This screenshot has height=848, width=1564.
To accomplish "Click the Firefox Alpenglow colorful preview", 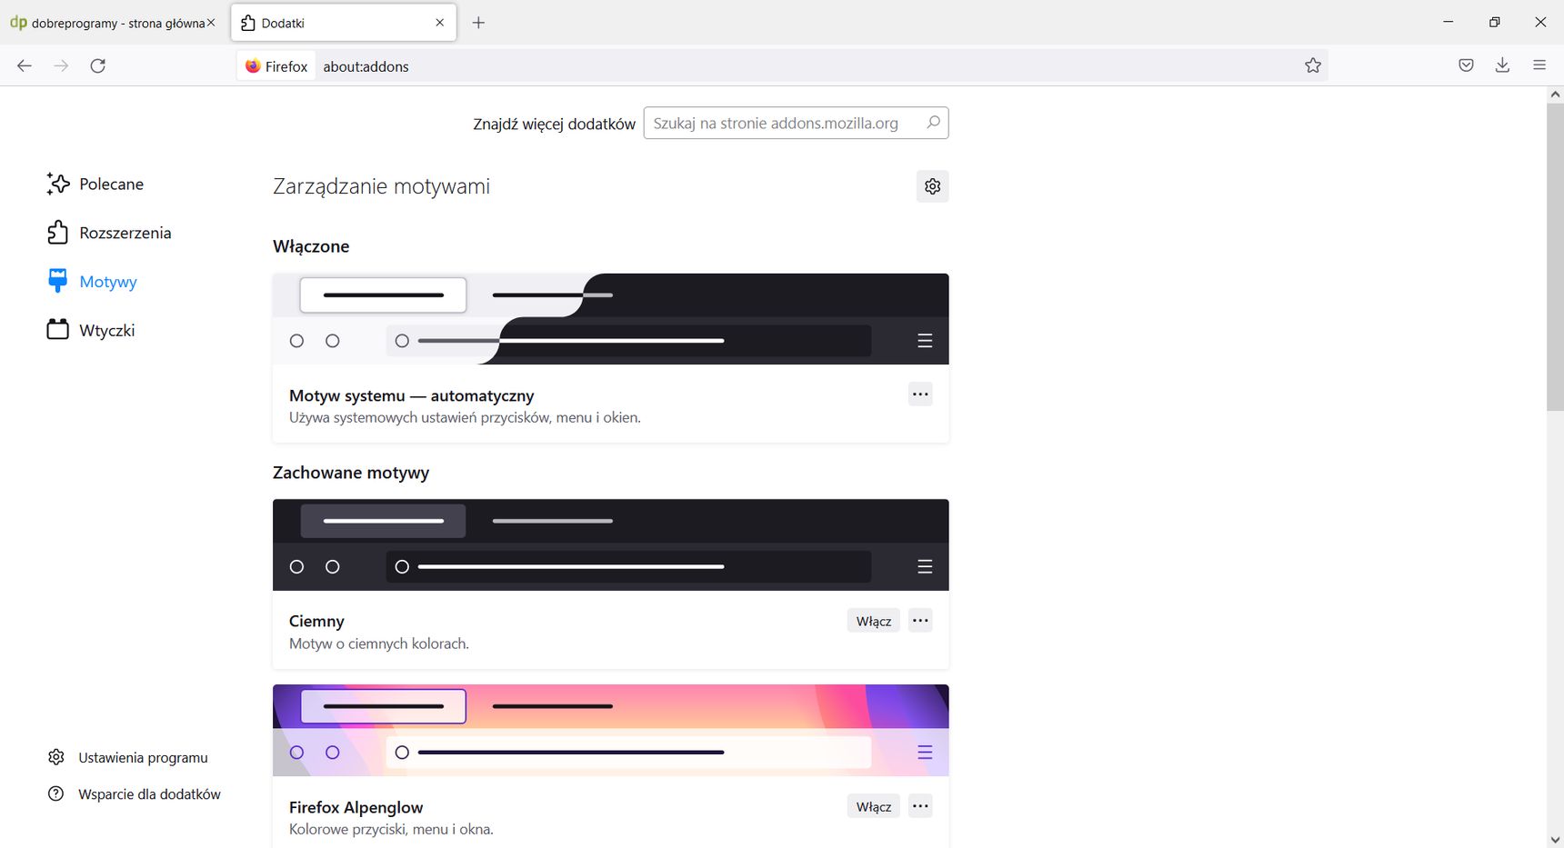I will (x=610, y=730).
